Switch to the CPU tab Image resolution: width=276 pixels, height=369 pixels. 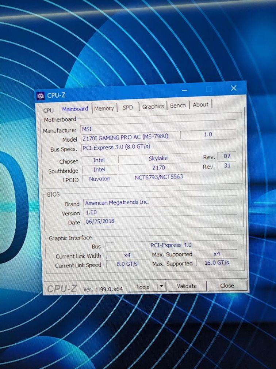(48, 110)
